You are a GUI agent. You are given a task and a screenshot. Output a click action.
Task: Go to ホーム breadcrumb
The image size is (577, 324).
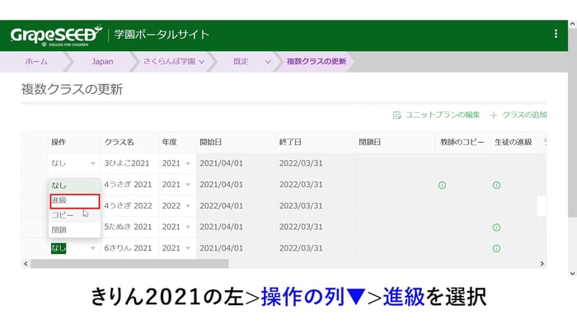pos(36,62)
